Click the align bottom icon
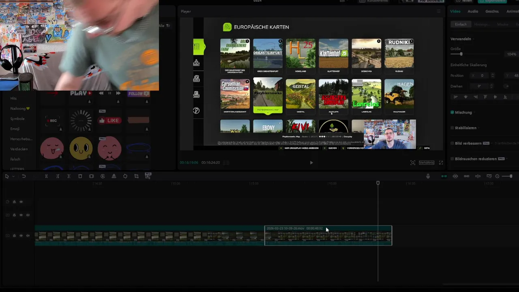The width and height of the screenshot is (519, 292). 505,97
